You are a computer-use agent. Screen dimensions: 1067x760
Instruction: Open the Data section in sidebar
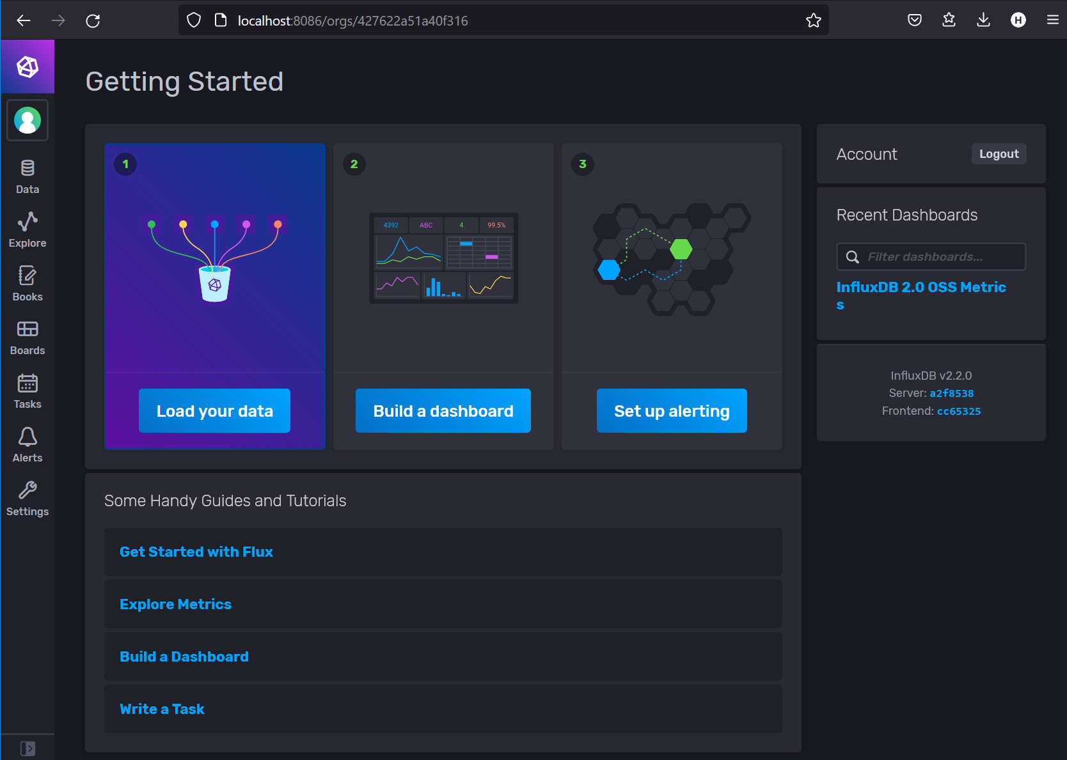pyautogui.click(x=28, y=176)
